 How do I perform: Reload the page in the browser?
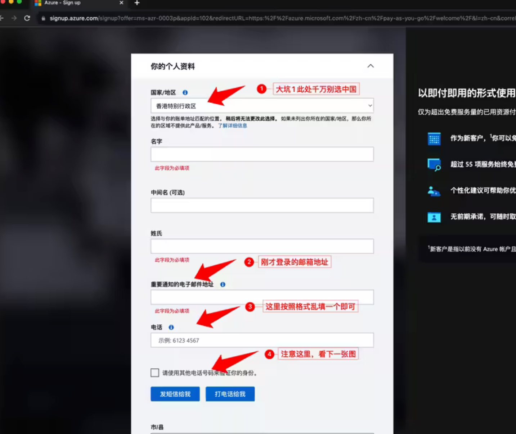pos(27,18)
